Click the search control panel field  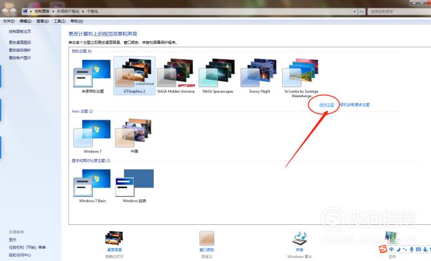tap(399, 12)
